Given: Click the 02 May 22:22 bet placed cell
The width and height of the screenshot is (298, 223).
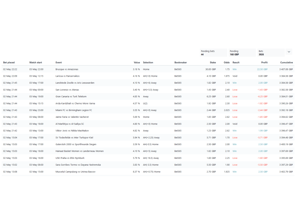Looking at the screenshot, I should tap(10, 69).
